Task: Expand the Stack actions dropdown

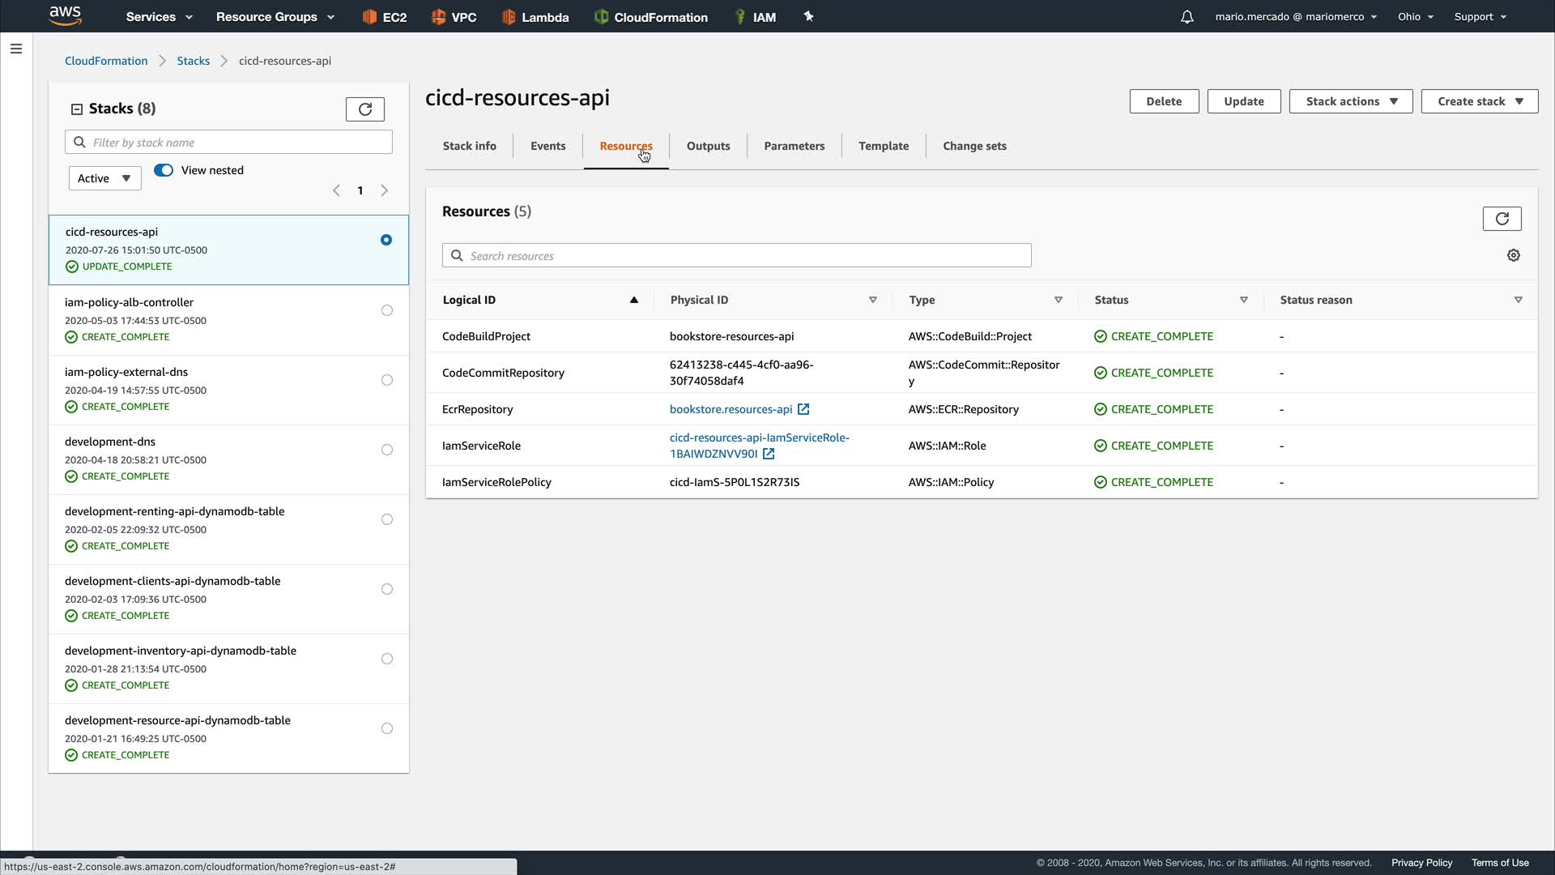Action: click(x=1350, y=101)
